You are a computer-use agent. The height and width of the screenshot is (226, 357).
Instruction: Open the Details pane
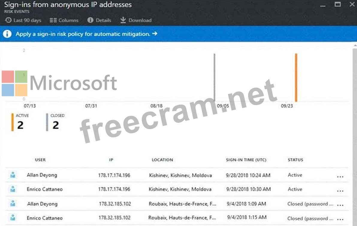click(99, 20)
